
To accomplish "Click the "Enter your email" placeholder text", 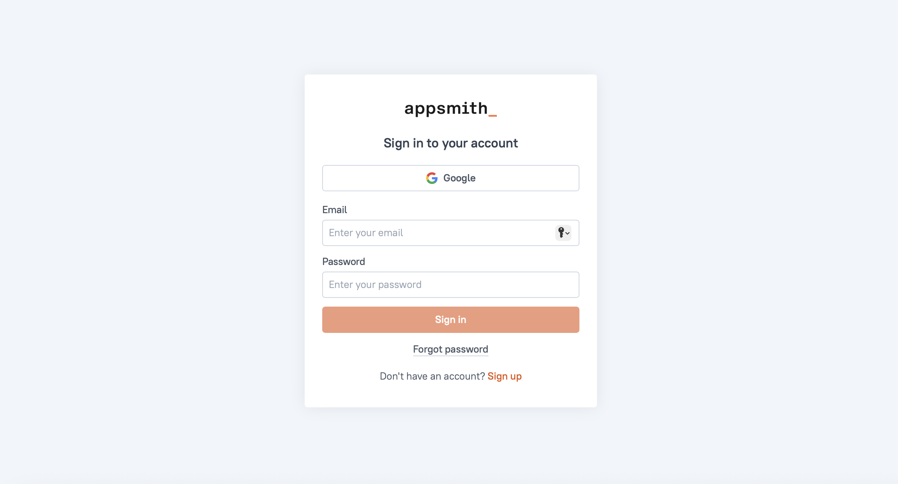I will (x=366, y=233).
